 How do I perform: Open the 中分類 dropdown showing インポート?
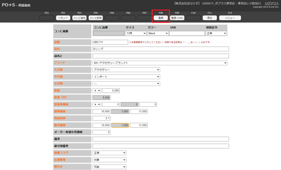(126, 77)
